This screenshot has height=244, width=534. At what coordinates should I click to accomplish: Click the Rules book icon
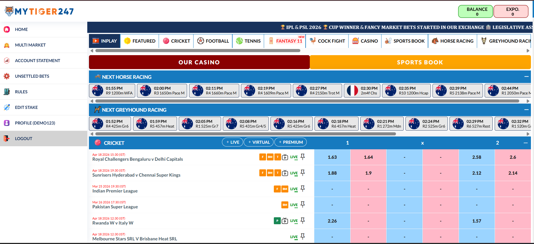pos(7,92)
